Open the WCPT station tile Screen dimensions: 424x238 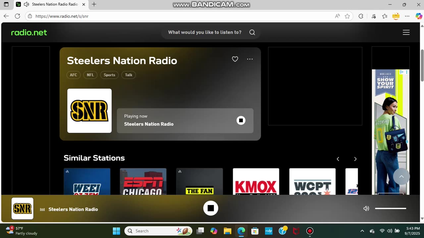312,181
